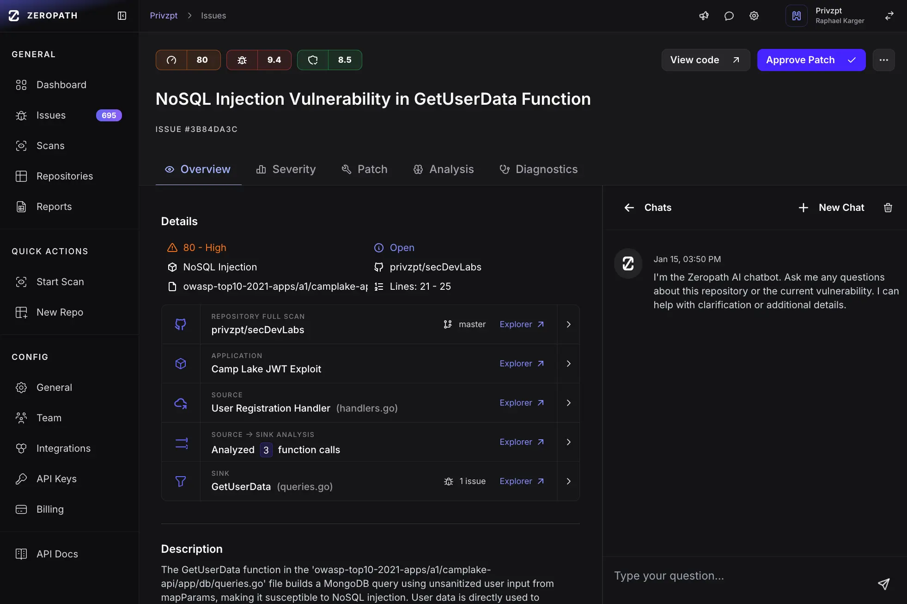The image size is (907, 604).
Task: Delete chat using trash icon
Action: (x=888, y=208)
